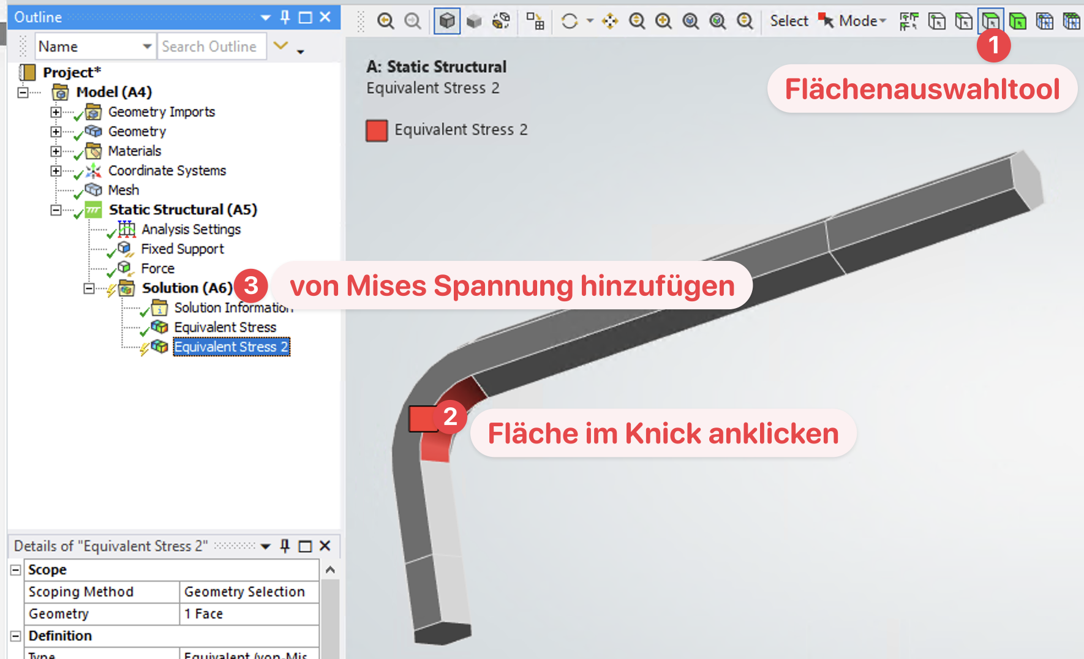Click the Pan tool icon
The height and width of the screenshot is (659, 1084).
point(610,21)
